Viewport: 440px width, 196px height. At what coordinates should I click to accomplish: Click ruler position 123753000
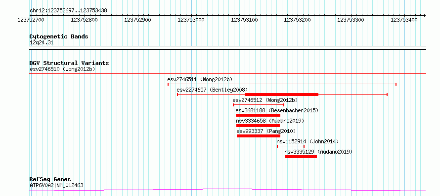191,20
